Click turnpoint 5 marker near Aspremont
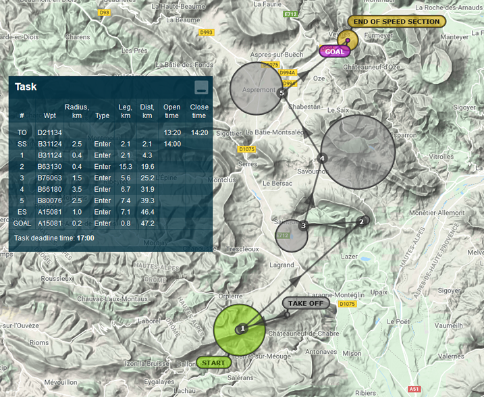The width and height of the screenshot is (484, 397). [281, 92]
